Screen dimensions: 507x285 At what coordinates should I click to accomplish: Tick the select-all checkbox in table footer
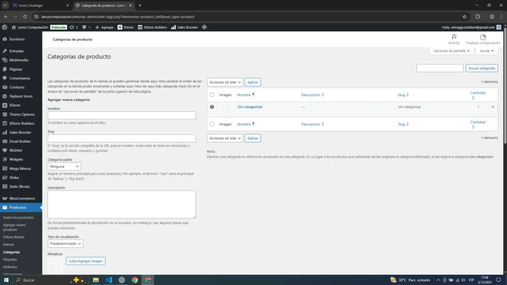pyautogui.click(x=212, y=124)
